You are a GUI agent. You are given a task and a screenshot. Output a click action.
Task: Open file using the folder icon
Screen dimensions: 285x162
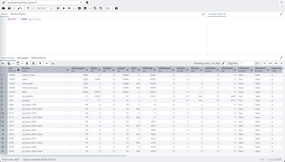4,8
